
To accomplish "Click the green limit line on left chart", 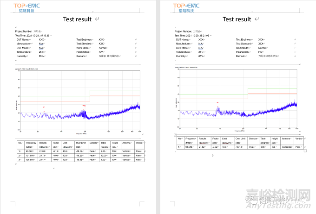I will [115, 90].
